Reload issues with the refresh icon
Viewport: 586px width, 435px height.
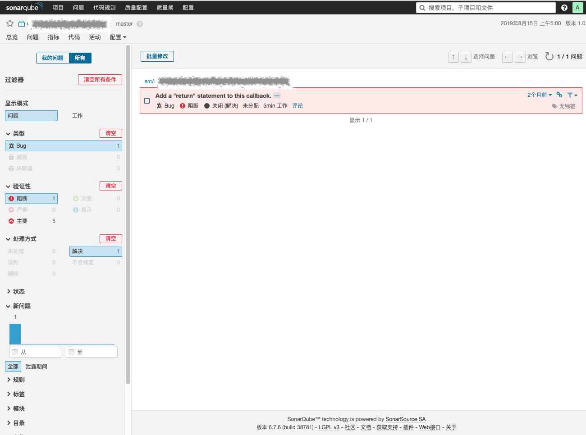coord(549,56)
